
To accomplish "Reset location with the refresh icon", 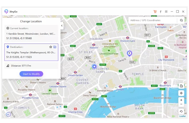I will (181, 111).
